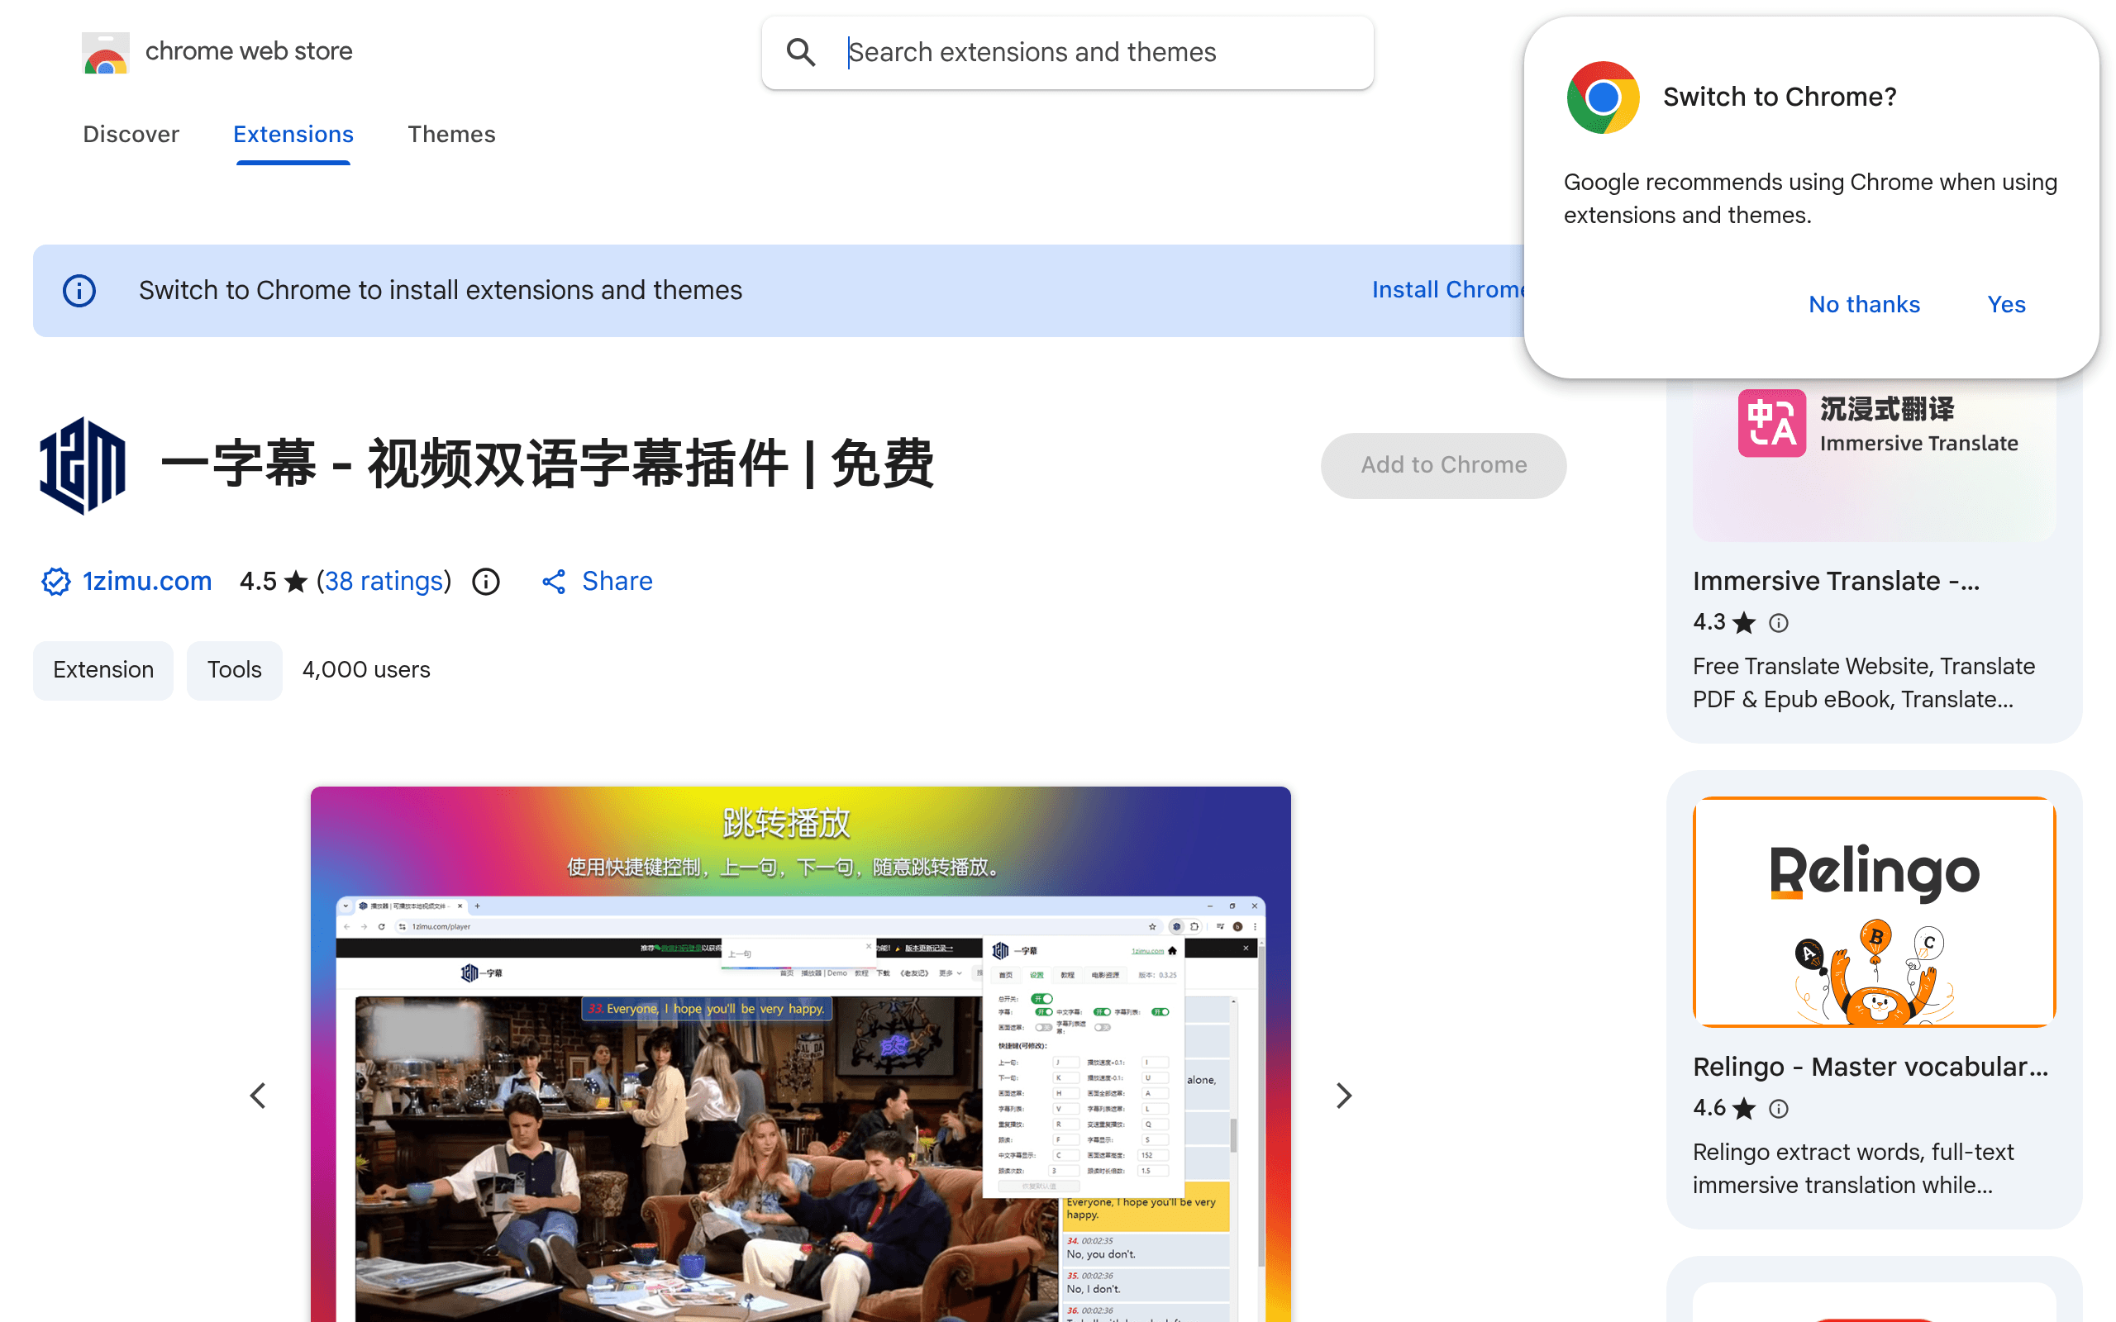
Task: Click the extension screenshot preview image
Action: tap(800, 1054)
